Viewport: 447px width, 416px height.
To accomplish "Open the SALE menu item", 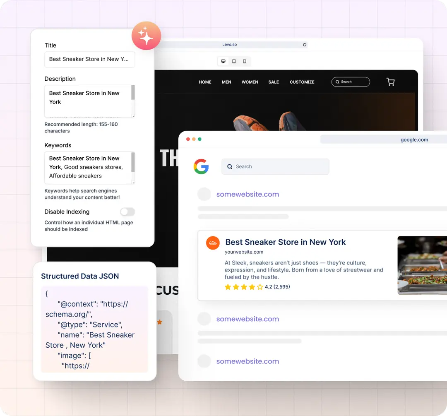I will [x=274, y=82].
